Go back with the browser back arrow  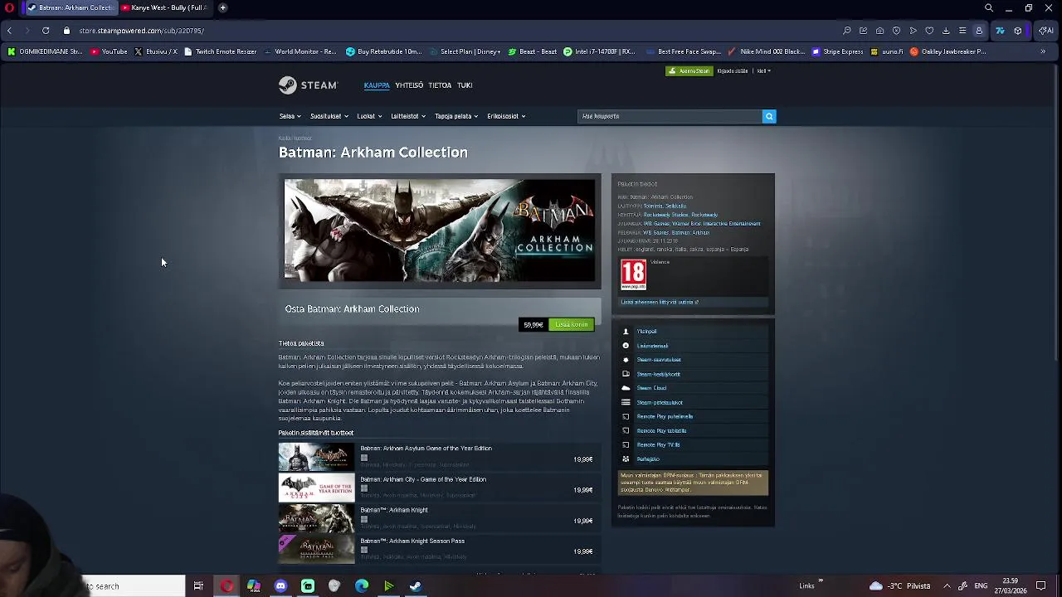coord(9,31)
